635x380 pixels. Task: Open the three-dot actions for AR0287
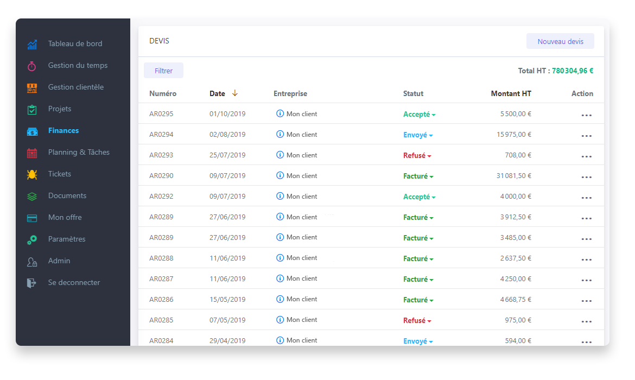[x=586, y=280]
